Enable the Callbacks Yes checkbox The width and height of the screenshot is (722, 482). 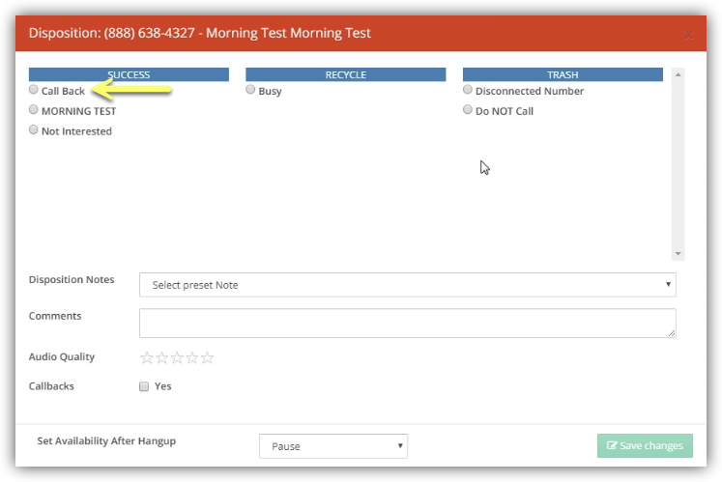tap(144, 386)
